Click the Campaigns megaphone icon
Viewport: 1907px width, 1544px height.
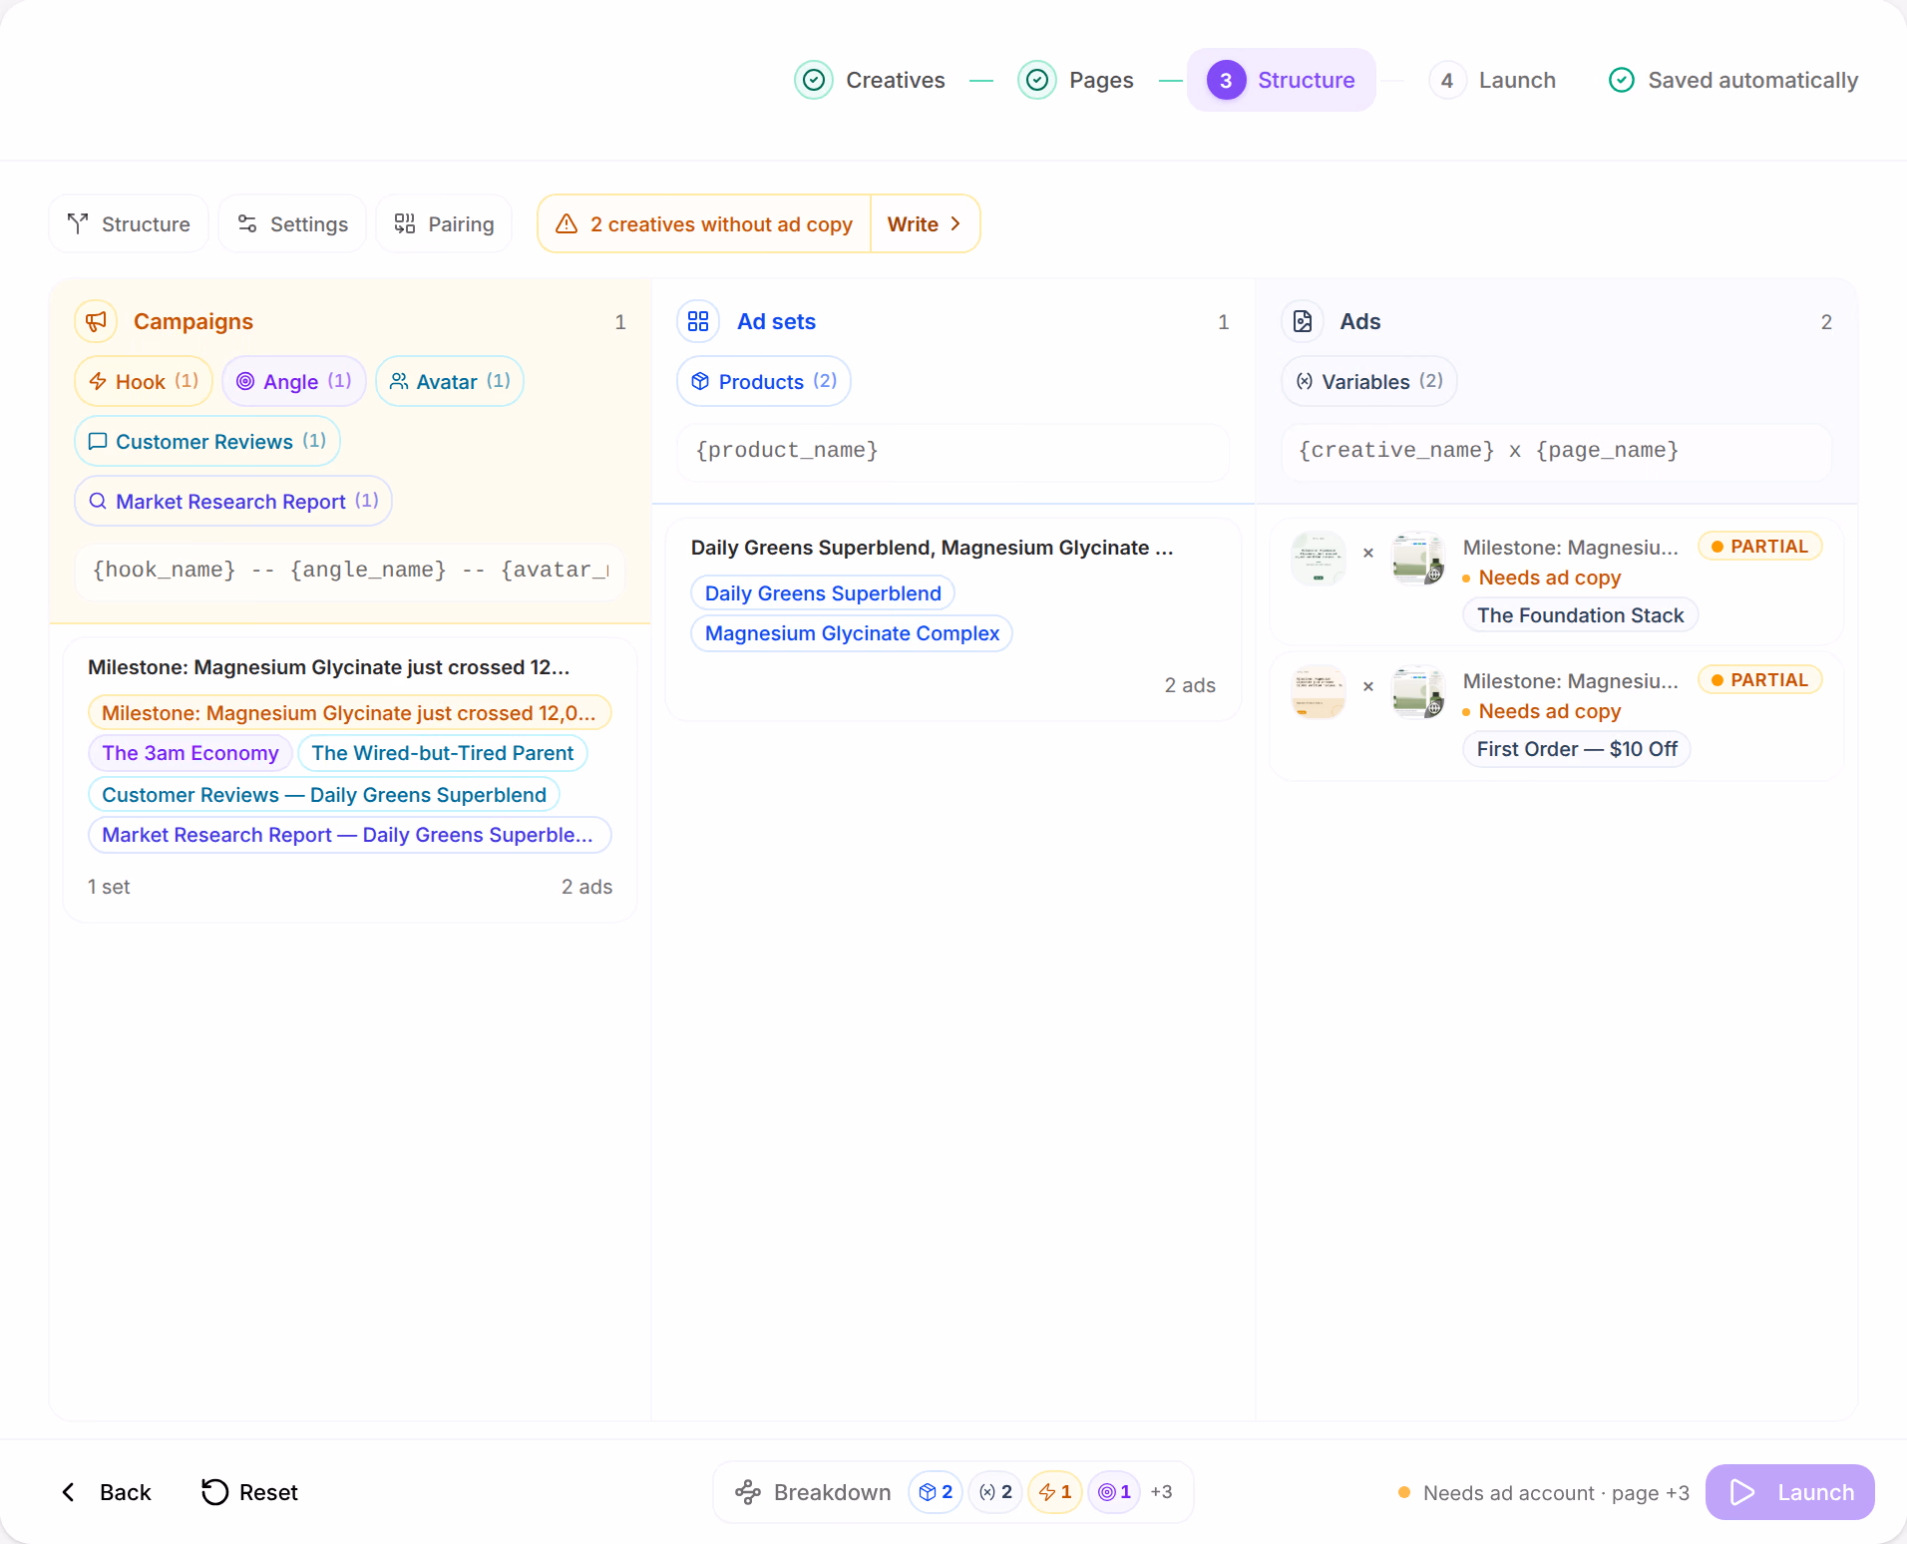(96, 321)
